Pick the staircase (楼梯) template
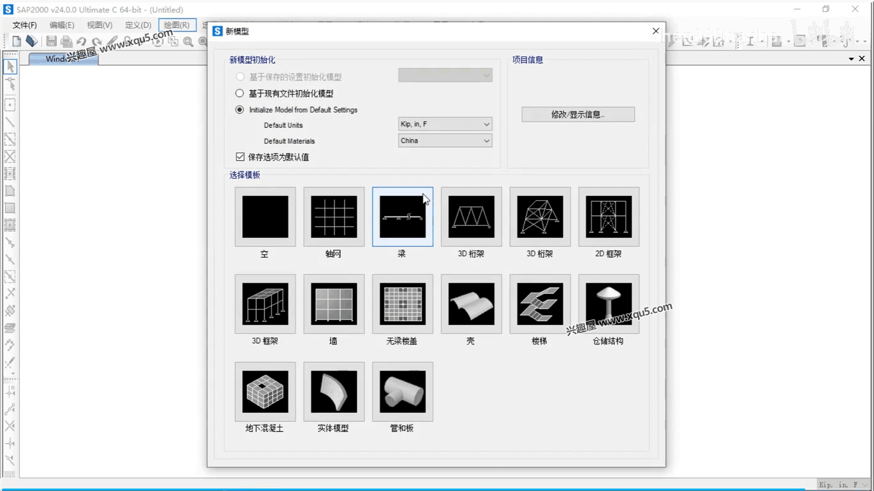Screen dimensions: 874x491 point(540,304)
